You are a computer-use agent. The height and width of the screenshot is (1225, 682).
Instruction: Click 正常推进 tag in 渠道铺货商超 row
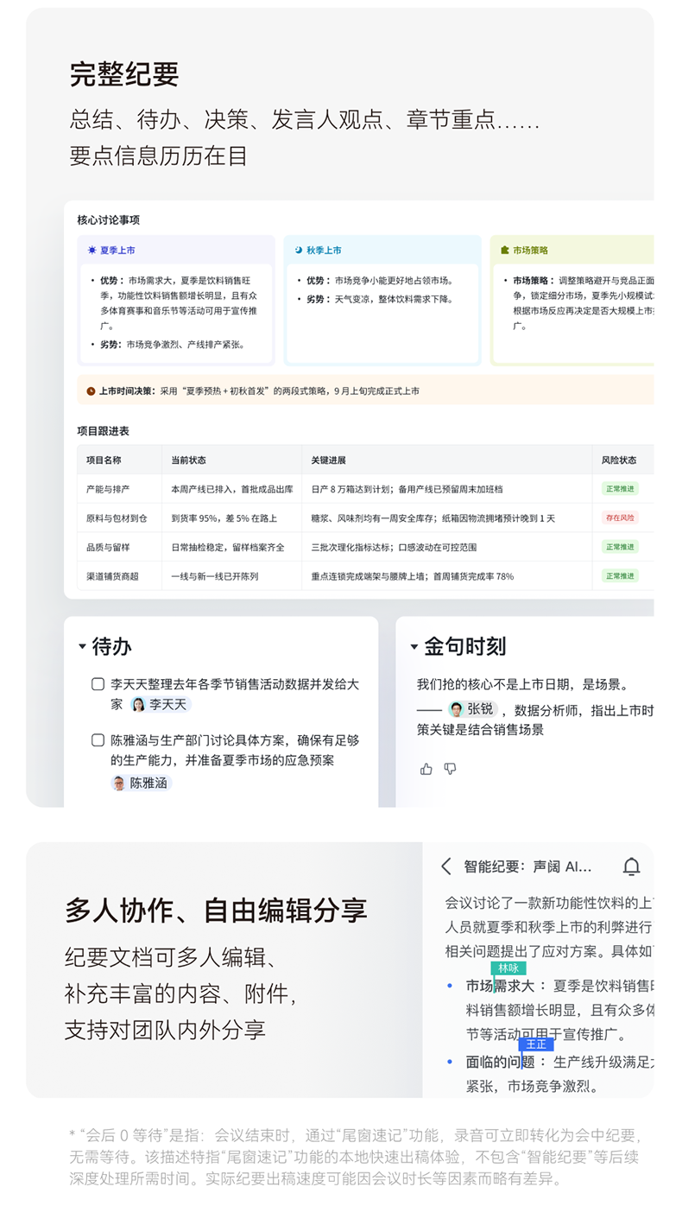620,576
